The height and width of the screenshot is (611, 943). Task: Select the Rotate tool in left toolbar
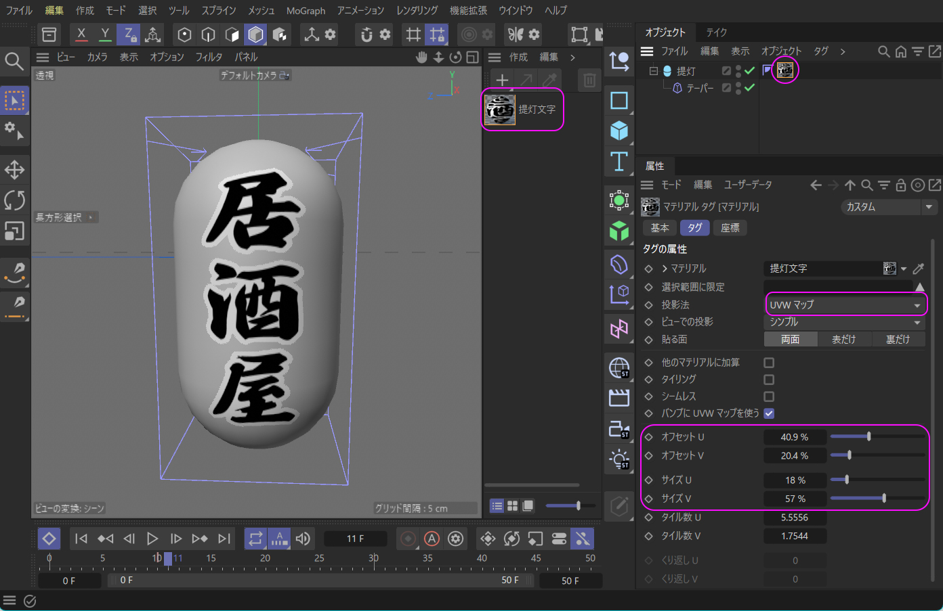point(14,200)
